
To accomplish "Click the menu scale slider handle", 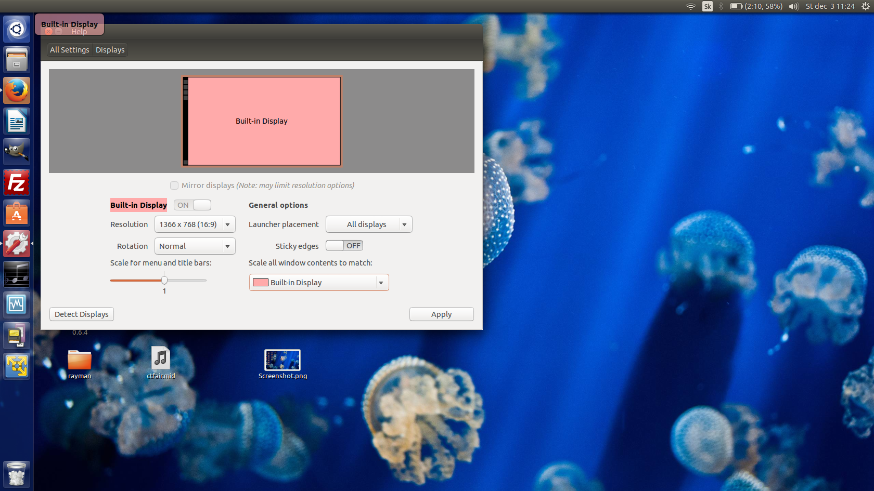I will point(164,281).
